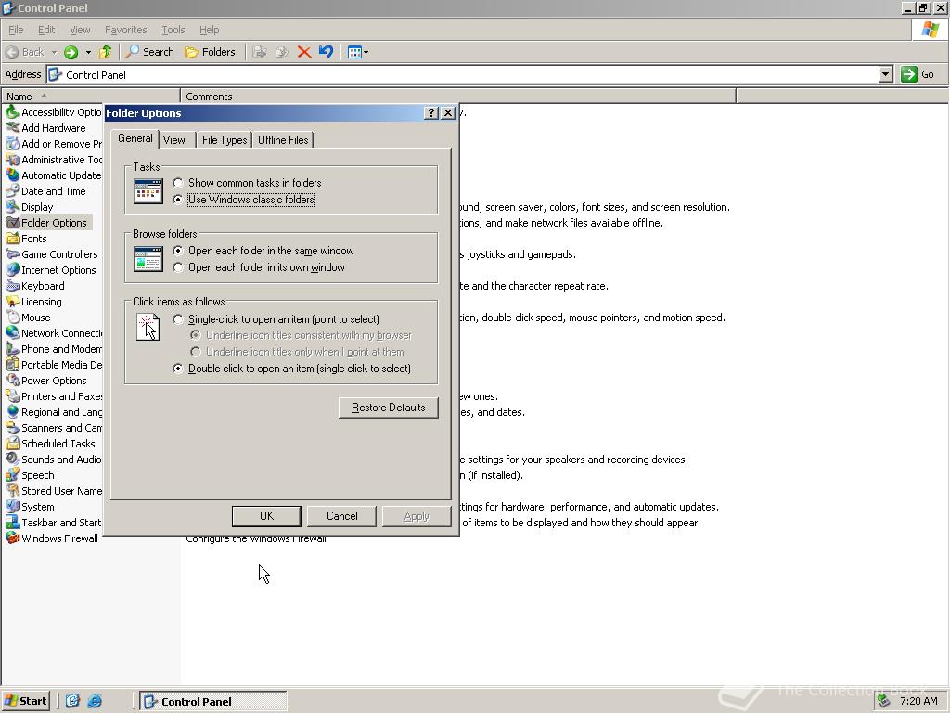Select Keyboard icon
Screen dimensions: 950x713
pos(13,286)
